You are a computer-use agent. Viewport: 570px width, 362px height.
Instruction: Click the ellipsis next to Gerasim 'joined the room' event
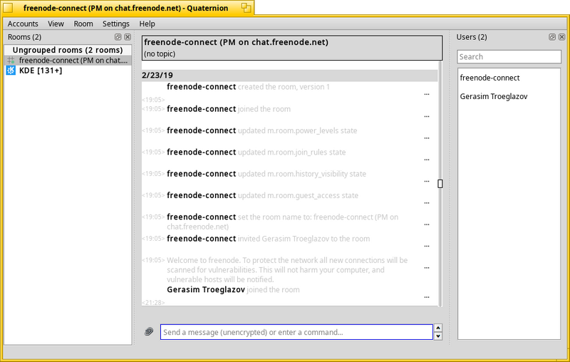pos(427,297)
